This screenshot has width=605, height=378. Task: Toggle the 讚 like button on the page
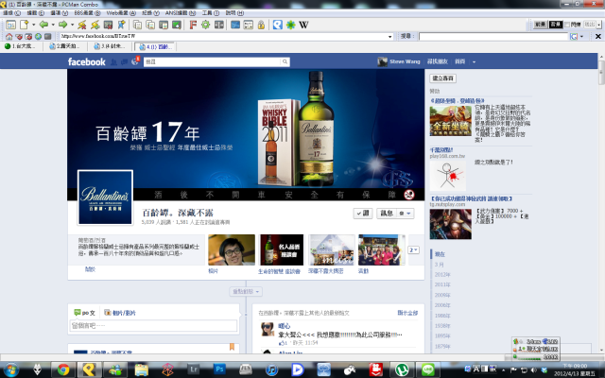point(363,213)
